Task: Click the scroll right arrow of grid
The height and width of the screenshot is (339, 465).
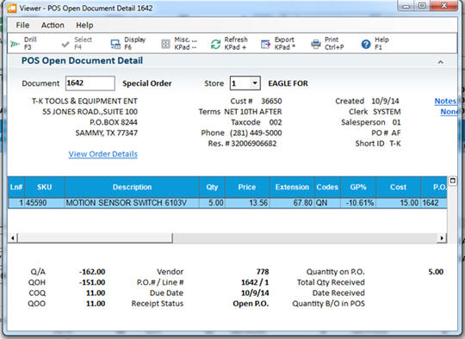Action: pyautogui.click(x=442, y=237)
